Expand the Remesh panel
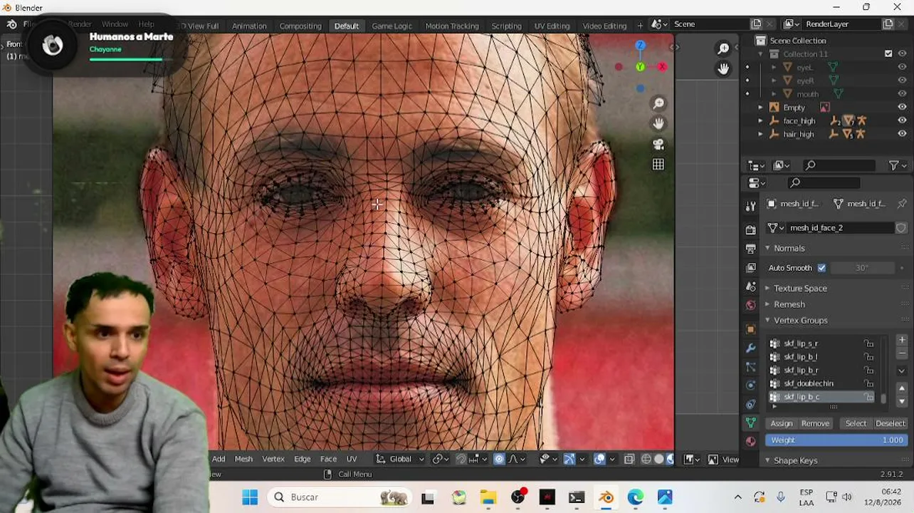Image resolution: width=914 pixels, height=513 pixels. 767,304
